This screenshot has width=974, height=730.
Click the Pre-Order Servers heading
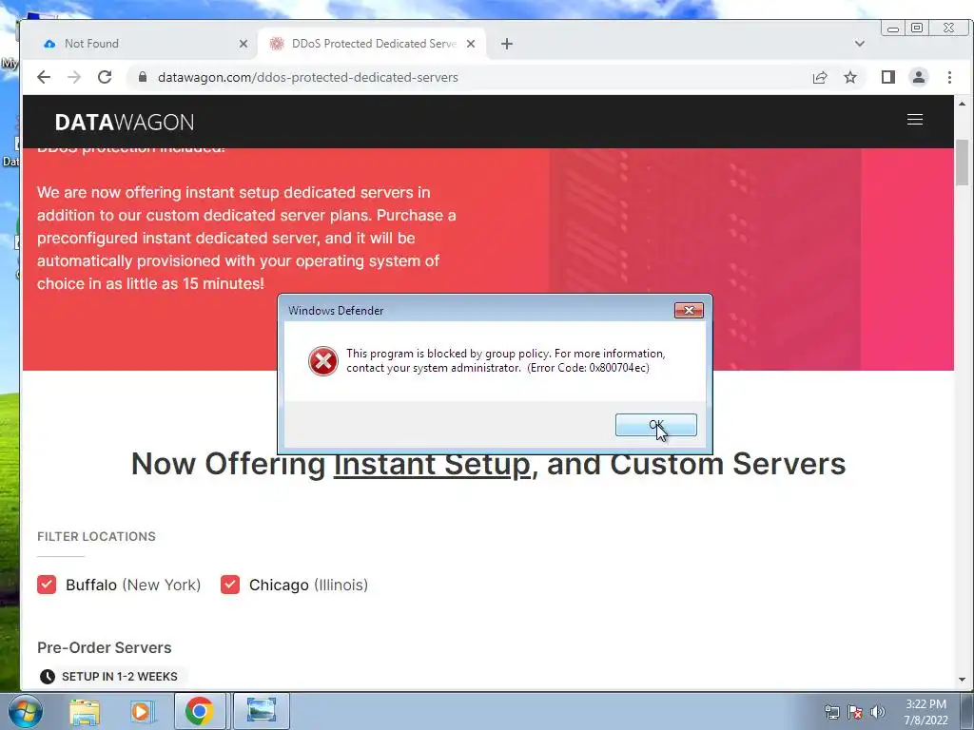[105, 647]
